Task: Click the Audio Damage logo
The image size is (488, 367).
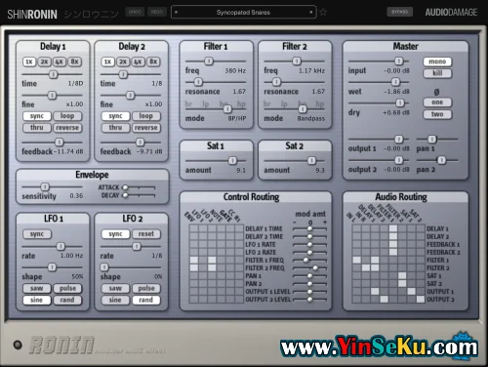Action: 451,13
